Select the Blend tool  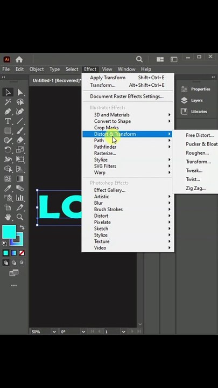20,188
